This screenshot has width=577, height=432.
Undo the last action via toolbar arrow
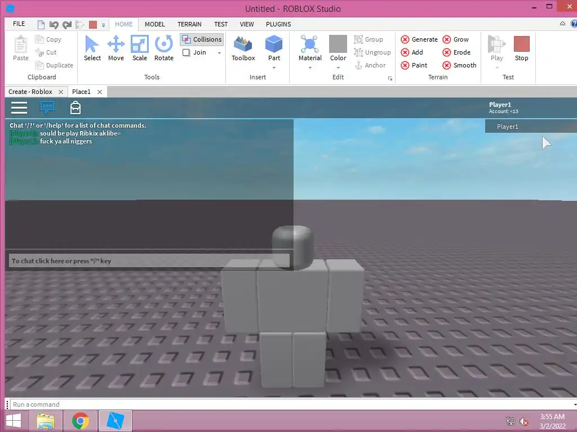coord(54,25)
